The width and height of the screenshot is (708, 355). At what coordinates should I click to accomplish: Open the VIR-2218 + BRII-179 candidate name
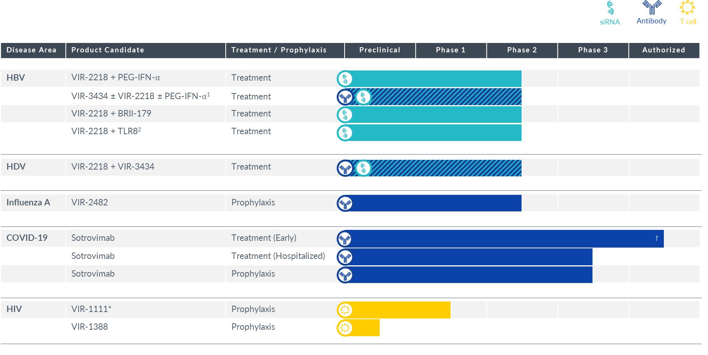(111, 113)
